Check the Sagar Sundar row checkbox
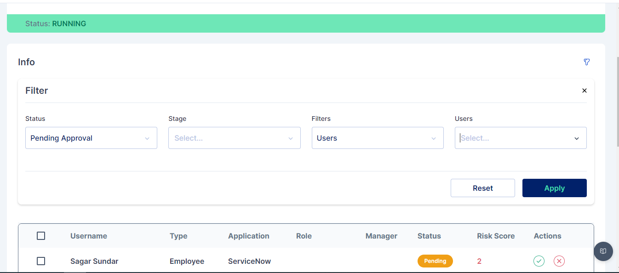The height and width of the screenshot is (273, 619). click(x=41, y=261)
